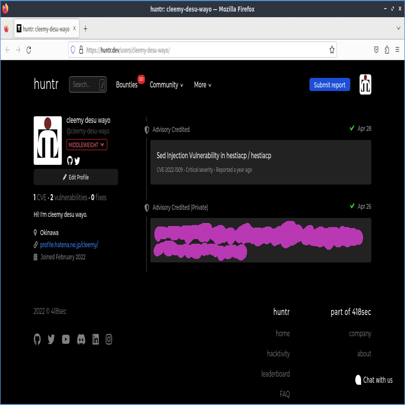
Task: Open the extensions toolbar icon
Action: (x=387, y=50)
